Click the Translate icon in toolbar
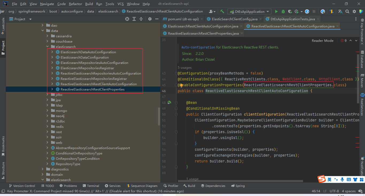Image resolution: width=365 pixels, height=196 pixels. (x=340, y=11)
